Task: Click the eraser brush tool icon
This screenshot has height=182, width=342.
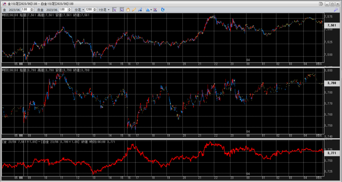Action: click(x=140, y=10)
